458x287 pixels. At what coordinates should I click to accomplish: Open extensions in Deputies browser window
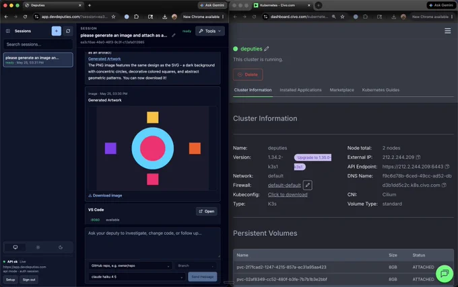coord(137,17)
